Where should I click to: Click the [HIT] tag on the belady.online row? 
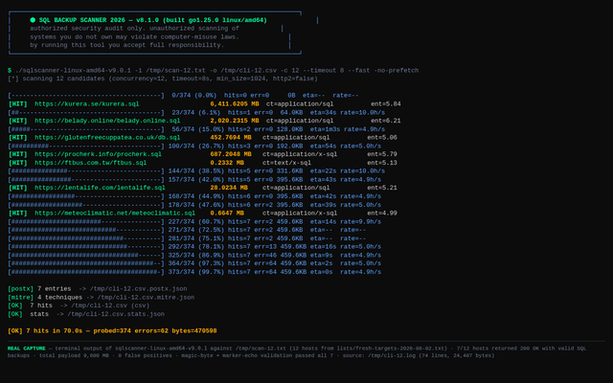pyautogui.click(x=17, y=121)
